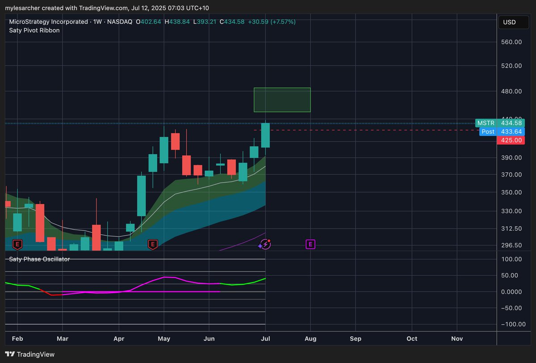Click the change value +30.59 (+7.57%)
This screenshot has width=536, height=363.
[x=272, y=22]
